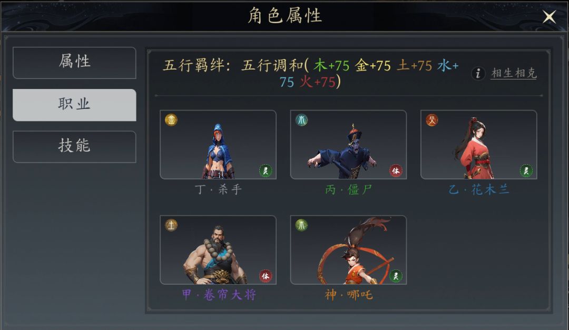Open the 技能 tab
The height and width of the screenshot is (330, 569).
coord(74,146)
